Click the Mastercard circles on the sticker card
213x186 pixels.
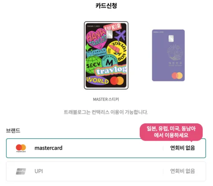pos(117,81)
